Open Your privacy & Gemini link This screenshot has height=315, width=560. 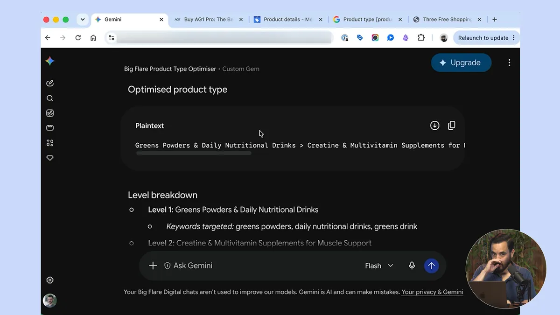click(x=432, y=292)
